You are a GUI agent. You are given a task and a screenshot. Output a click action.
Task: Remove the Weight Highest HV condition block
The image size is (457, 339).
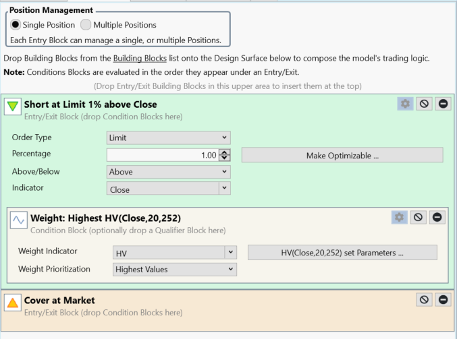437,218
